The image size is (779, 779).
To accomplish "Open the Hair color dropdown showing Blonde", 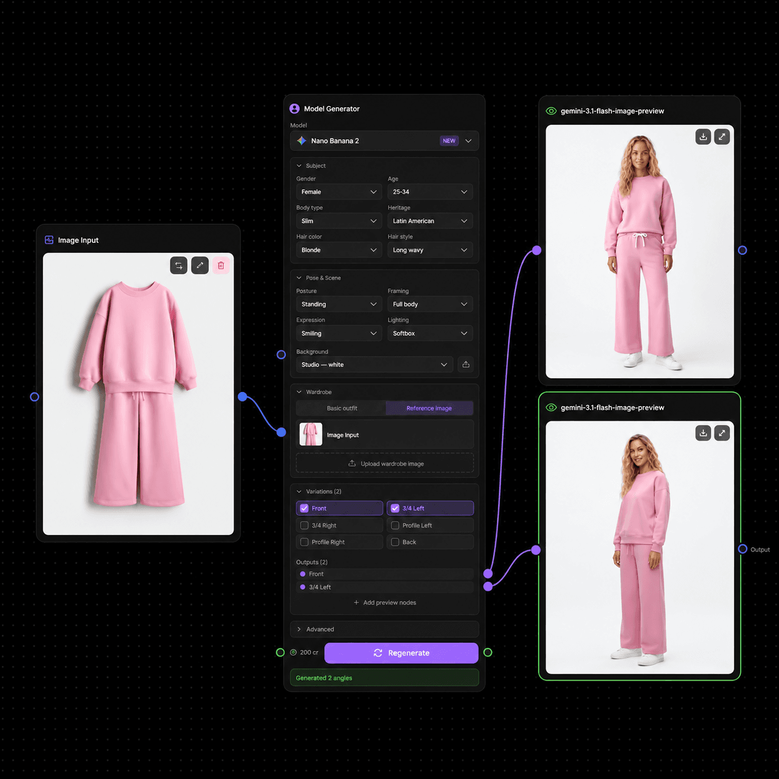I will pos(339,250).
